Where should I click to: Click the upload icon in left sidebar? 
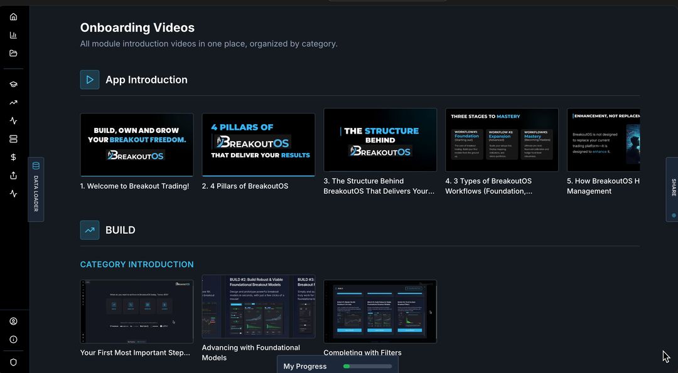pos(13,176)
